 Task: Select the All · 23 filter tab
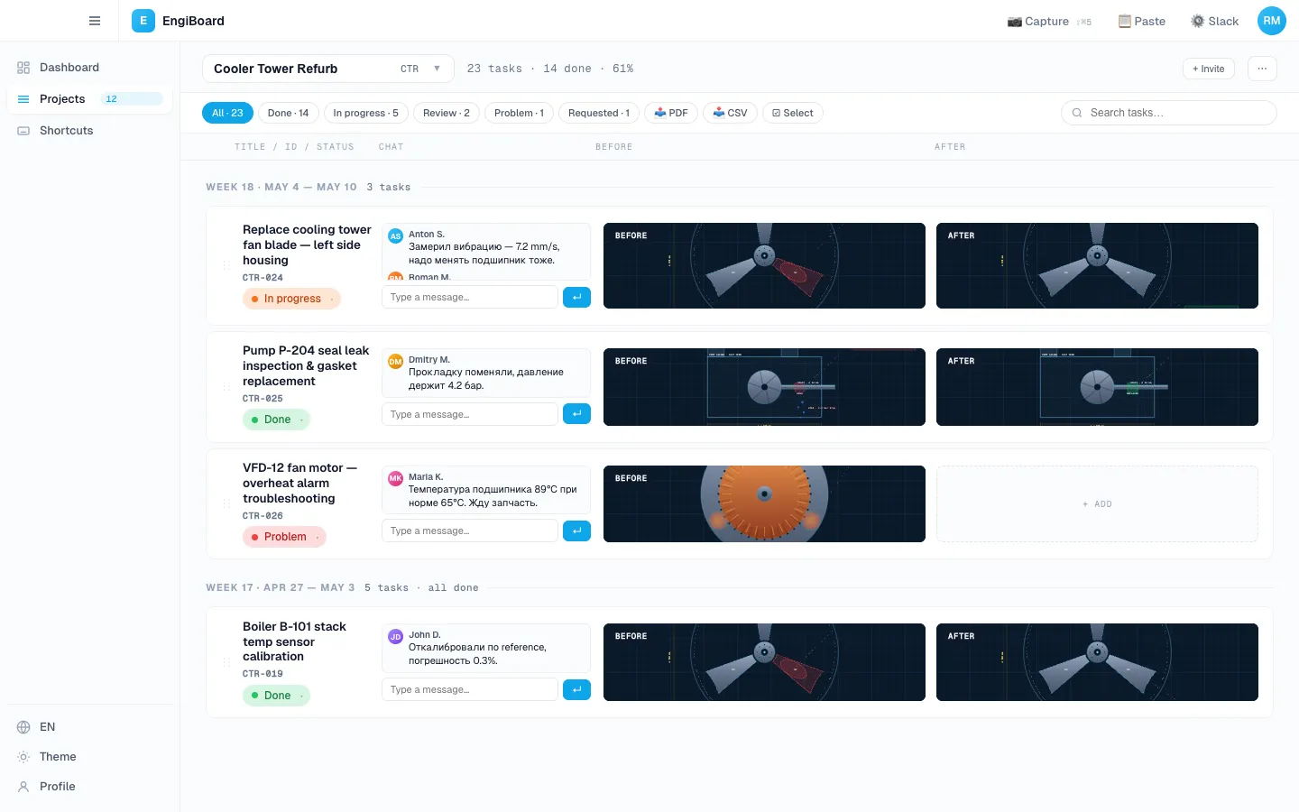pos(227,113)
